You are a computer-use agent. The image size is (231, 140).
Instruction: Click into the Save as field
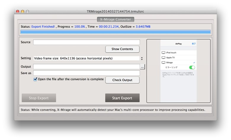click(86, 73)
